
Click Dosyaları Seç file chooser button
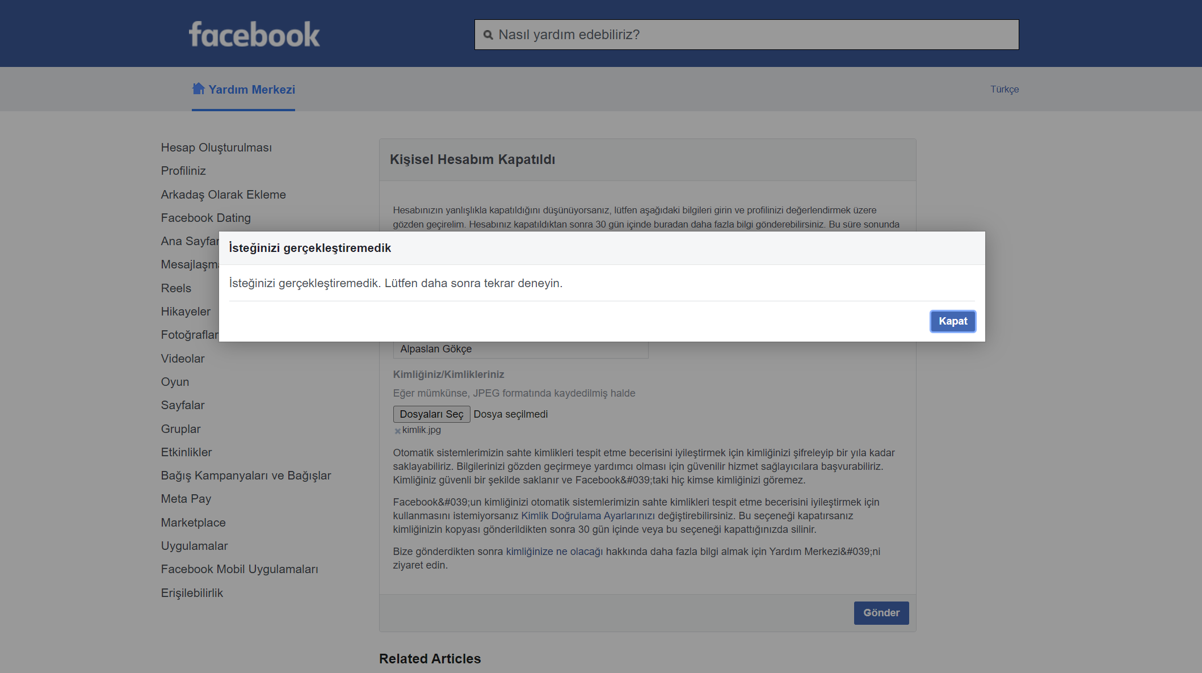click(431, 414)
